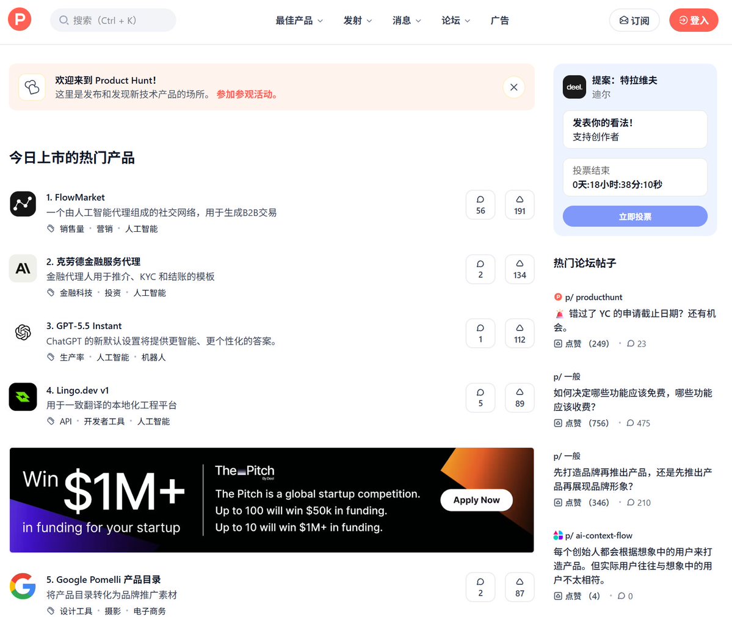Click the search magnifier icon
Screen dimensions: 732x617
pos(64,20)
